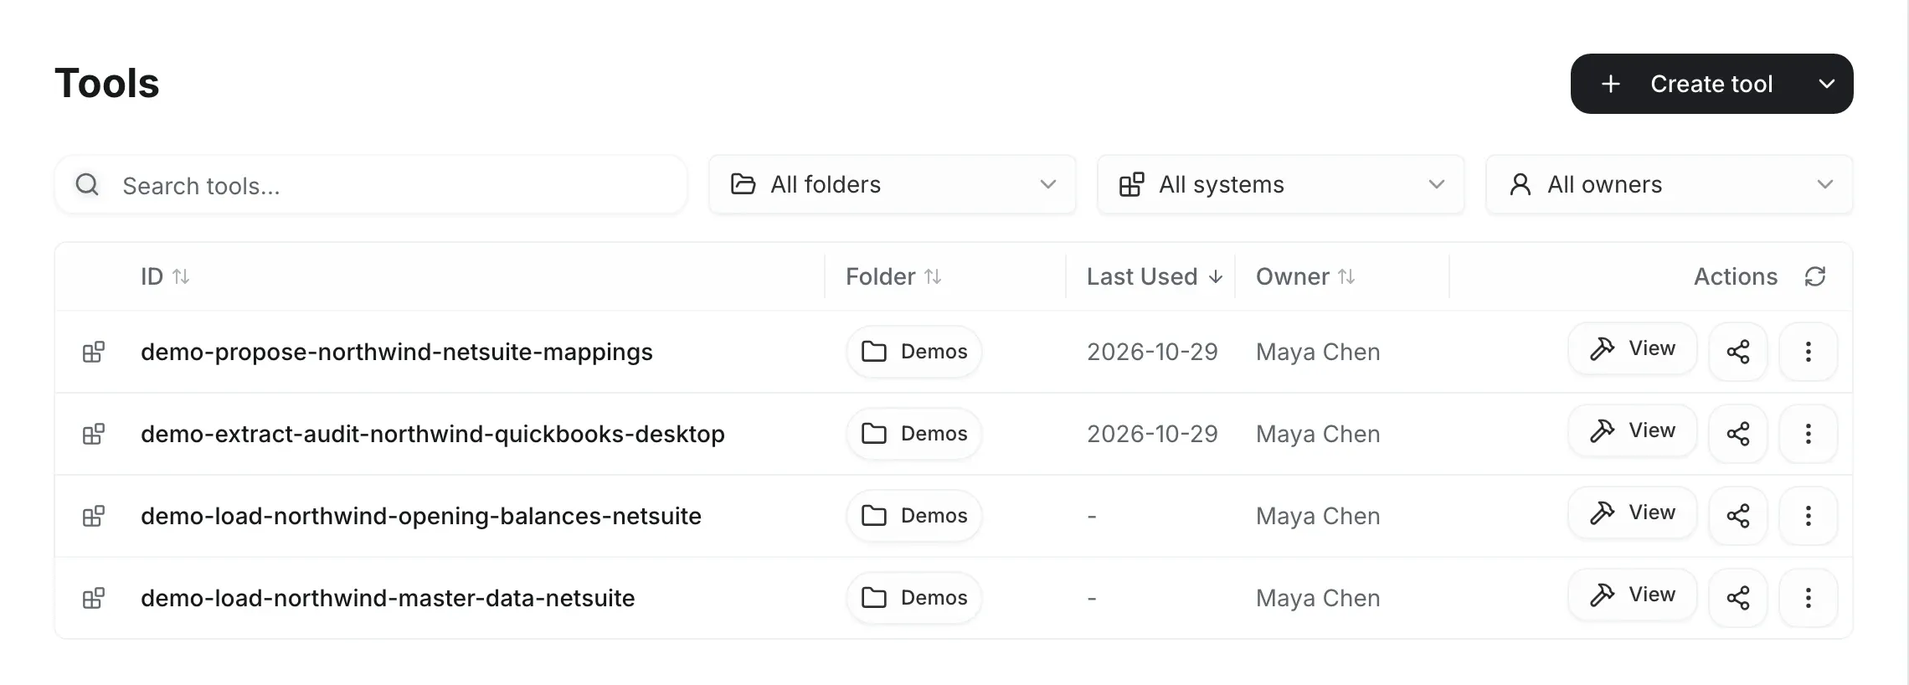Expand the Create tool dropdown arrow
Screen dimensions: 1909x685
(x=1827, y=84)
